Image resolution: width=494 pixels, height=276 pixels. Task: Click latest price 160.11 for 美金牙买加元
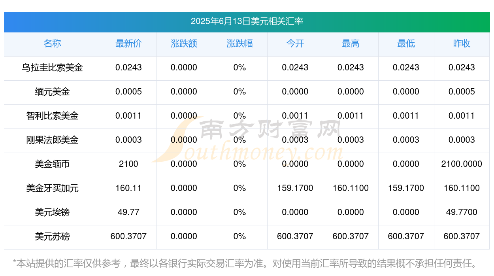pos(128,188)
